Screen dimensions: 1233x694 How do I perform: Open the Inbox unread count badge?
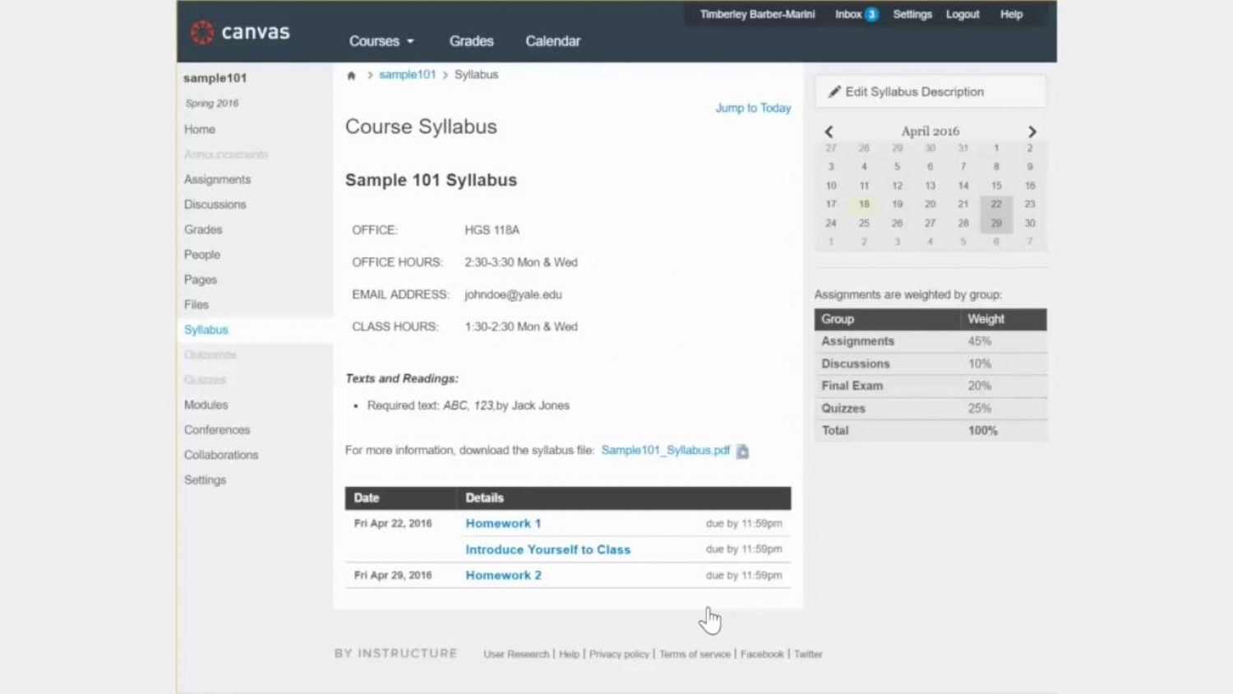coord(871,14)
